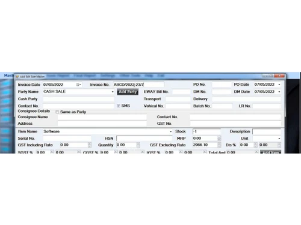Click the Stock field showing -1

pyautogui.click(x=206, y=131)
